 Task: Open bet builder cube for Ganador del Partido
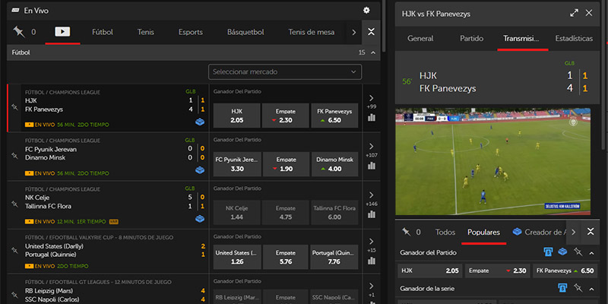pos(562,252)
